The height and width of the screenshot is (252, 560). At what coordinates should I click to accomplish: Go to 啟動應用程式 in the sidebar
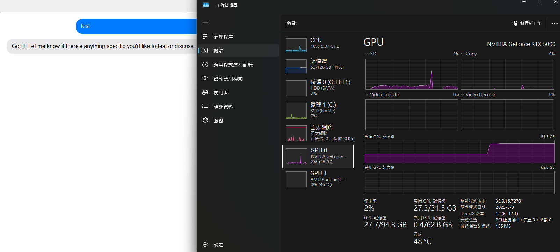pos(239,79)
